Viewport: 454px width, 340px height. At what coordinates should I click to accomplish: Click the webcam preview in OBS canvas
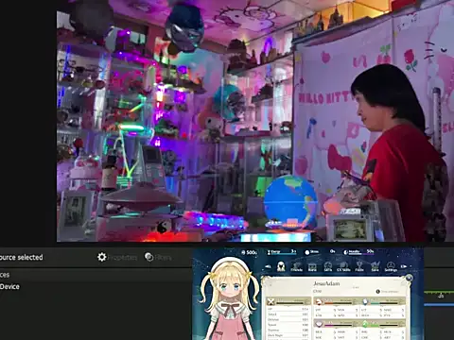[255, 121]
